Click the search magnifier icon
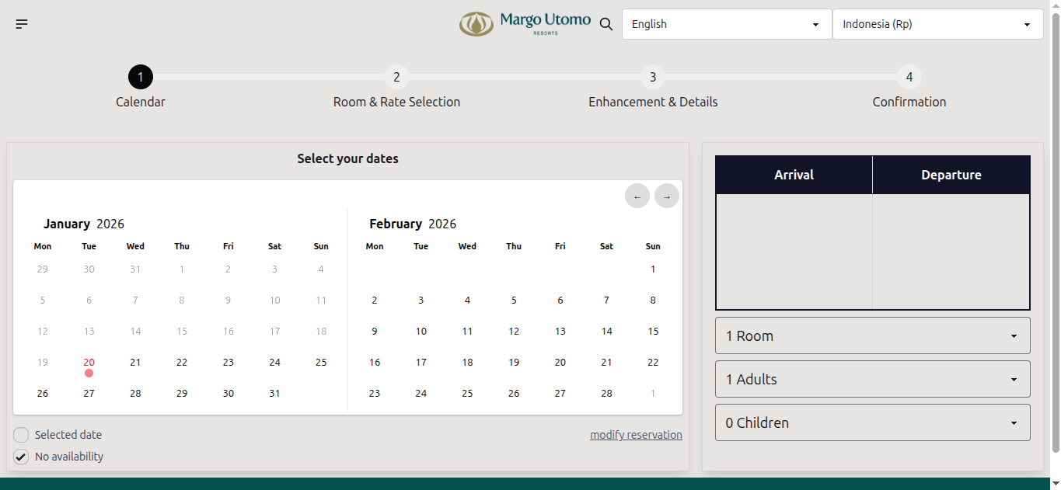The image size is (1061, 490). point(606,24)
